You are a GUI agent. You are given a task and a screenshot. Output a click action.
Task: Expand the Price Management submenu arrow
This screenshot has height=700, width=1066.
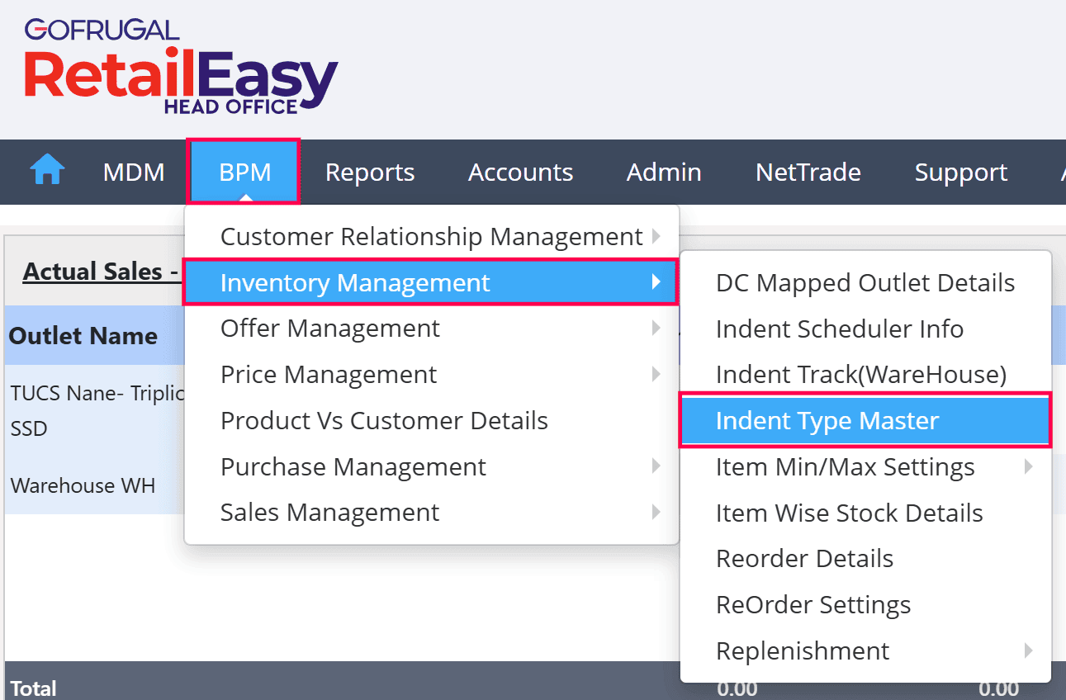[x=656, y=374]
